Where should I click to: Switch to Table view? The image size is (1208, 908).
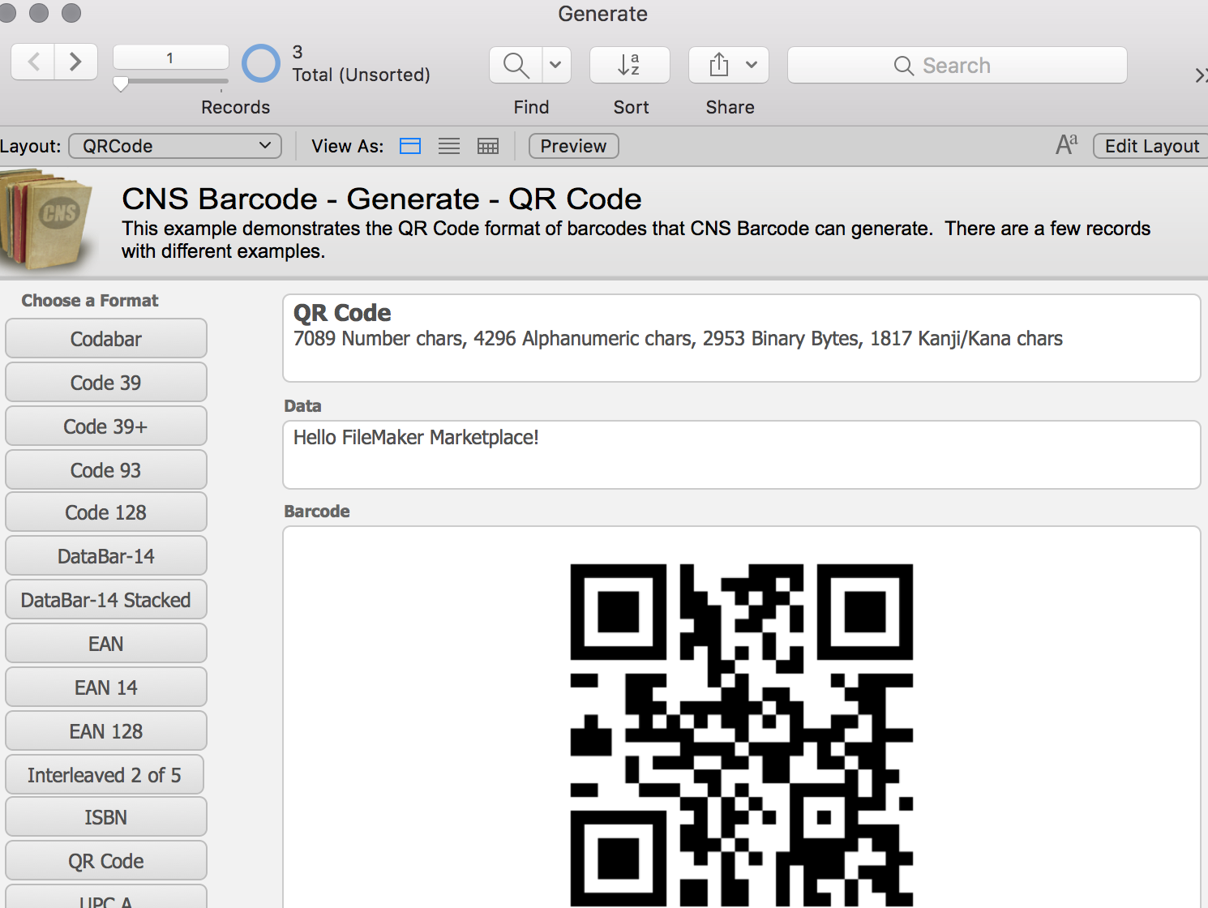tap(488, 146)
